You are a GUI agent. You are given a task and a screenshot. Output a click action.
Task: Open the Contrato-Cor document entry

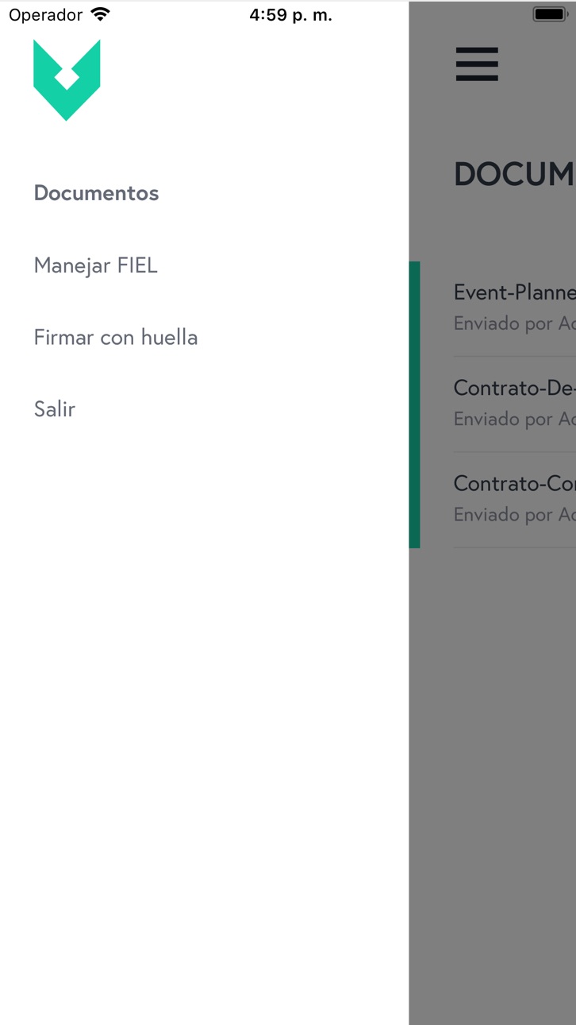[x=514, y=499]
